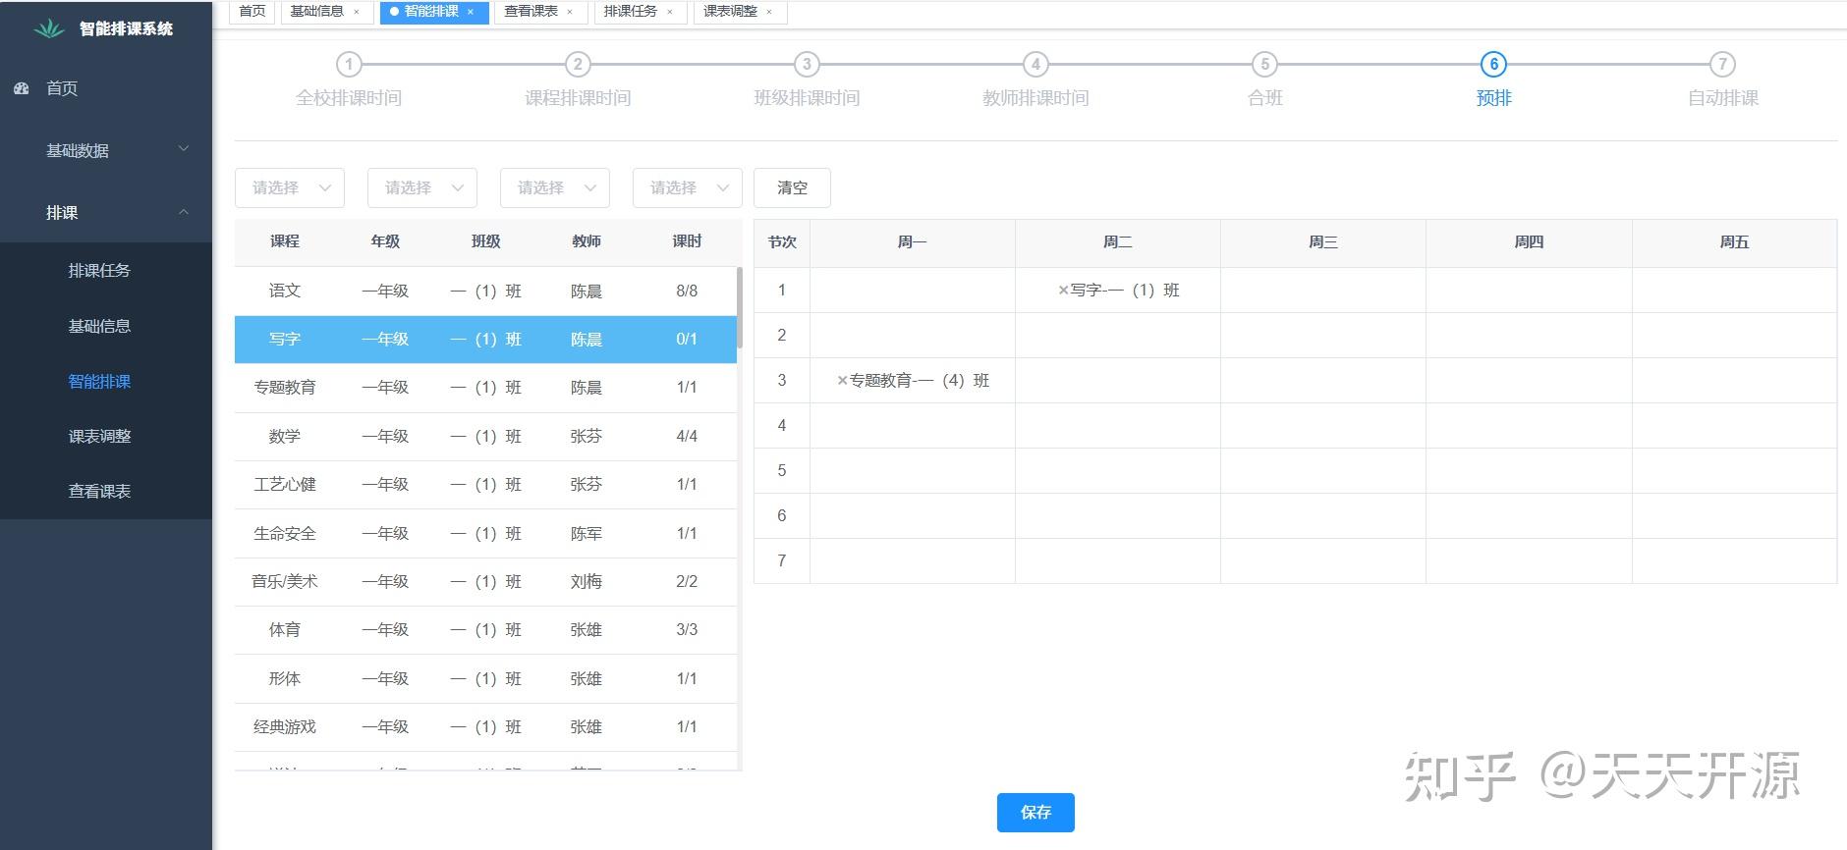Open 基础信息 in sidebar

pyautogui.click(x=106, y=326)
